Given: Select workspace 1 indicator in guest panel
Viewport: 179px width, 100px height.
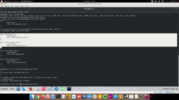Looking at the screenshot, I should [x=161, y=89].
